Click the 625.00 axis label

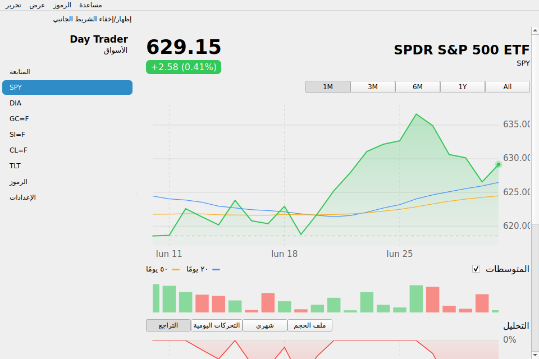tap(517, 192)
